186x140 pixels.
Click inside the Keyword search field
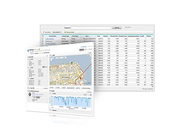(91, 28)
